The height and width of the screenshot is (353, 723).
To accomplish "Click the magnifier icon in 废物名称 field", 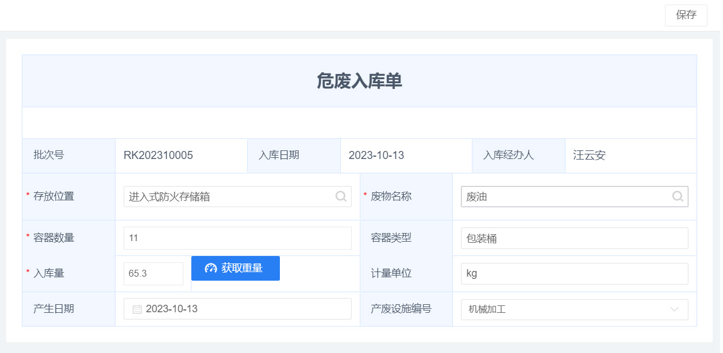I will [678, 196].
